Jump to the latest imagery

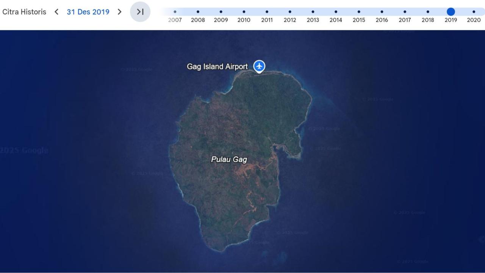point(140,12)
